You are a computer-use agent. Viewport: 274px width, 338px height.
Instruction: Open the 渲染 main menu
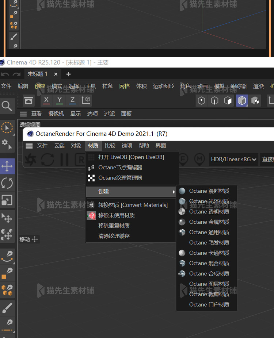coord(258,86)
